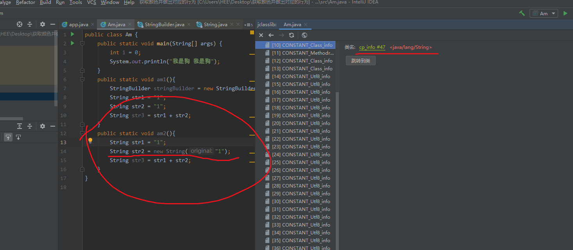Click the "original:" parameter hint on line 14

click(x=201, y=151)
